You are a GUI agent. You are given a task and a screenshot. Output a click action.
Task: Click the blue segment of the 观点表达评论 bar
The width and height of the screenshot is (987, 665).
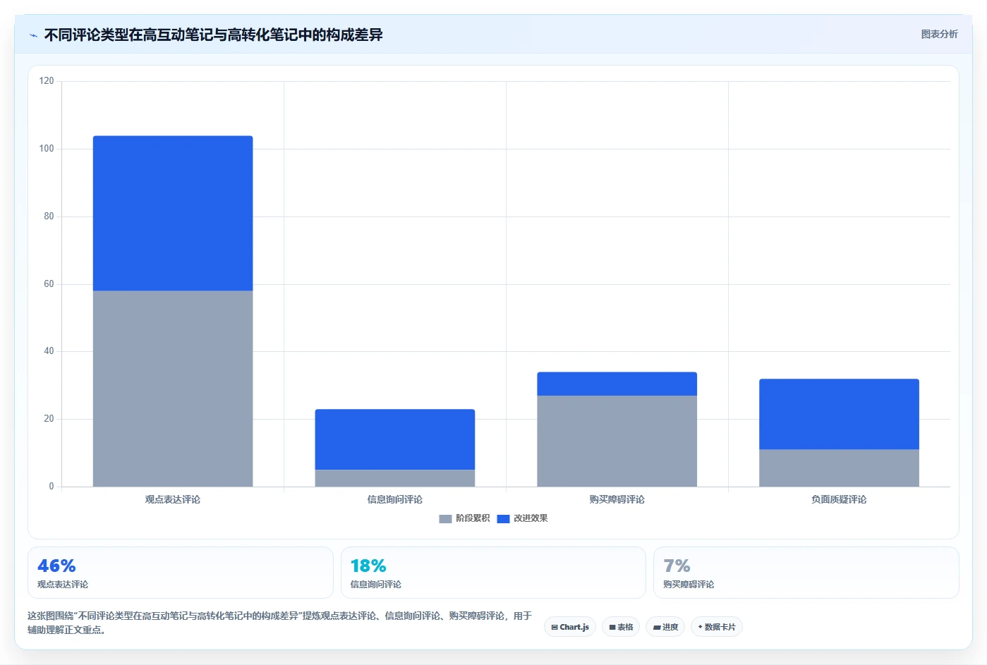coord(173,213)
